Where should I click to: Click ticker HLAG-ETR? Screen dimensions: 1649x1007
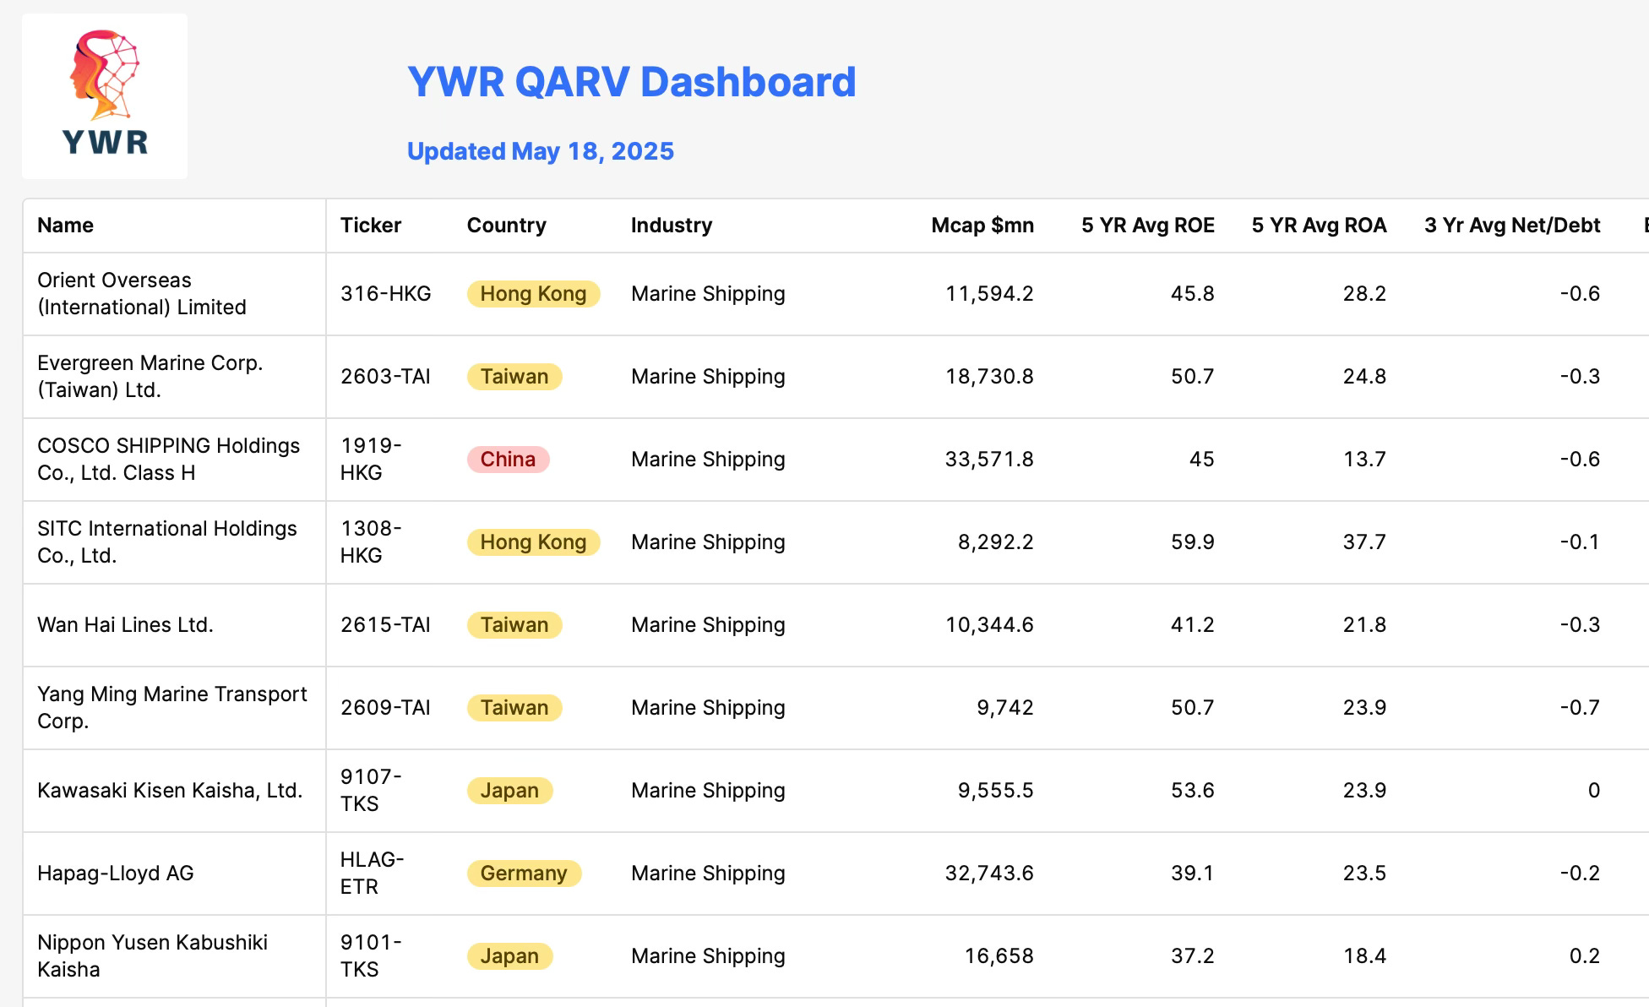pyautogui.click(x=372, y=874)
